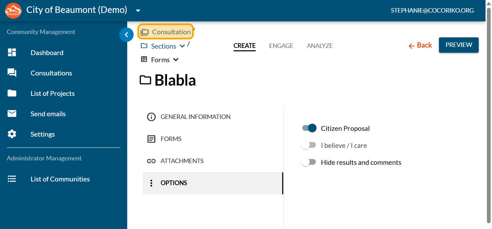The height and width of the screenshot is (229, 492).
Task: Click the Send emails envelope icon
Action: coord(12,114)
